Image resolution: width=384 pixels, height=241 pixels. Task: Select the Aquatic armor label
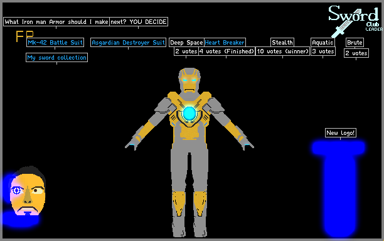[x=323, y=43]
